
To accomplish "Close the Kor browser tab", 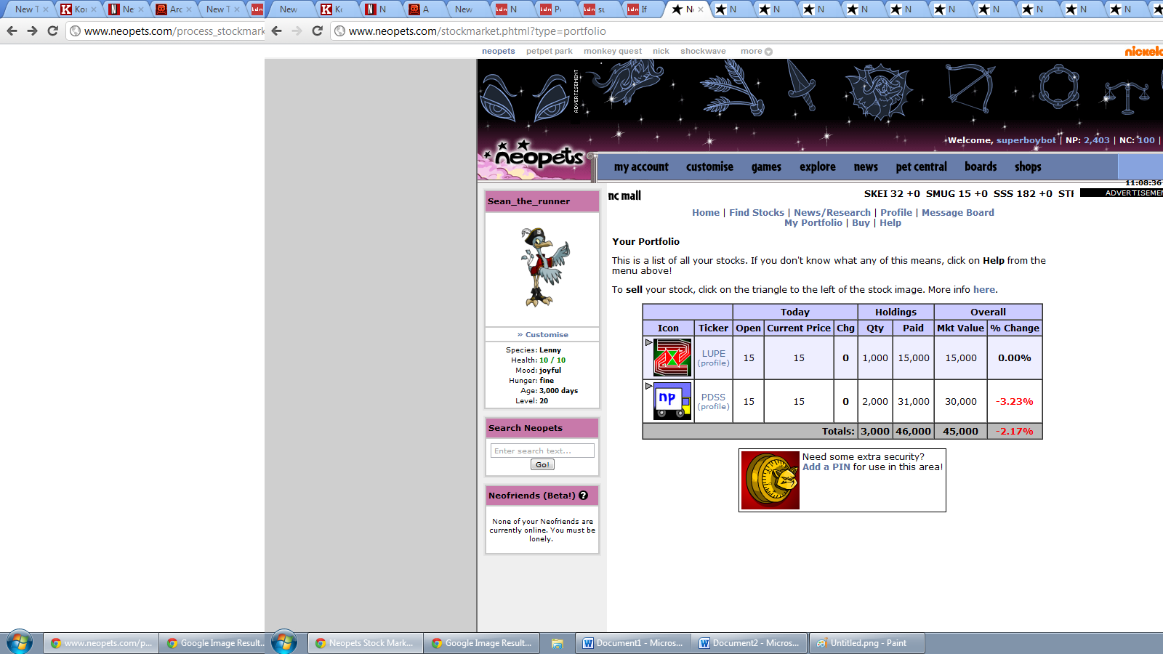I will tap(94, 9).
